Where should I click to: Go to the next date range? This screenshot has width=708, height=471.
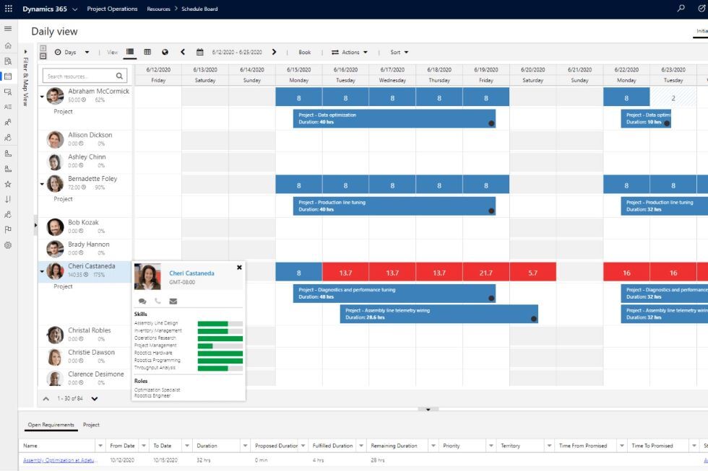click(x=274, y=52)
